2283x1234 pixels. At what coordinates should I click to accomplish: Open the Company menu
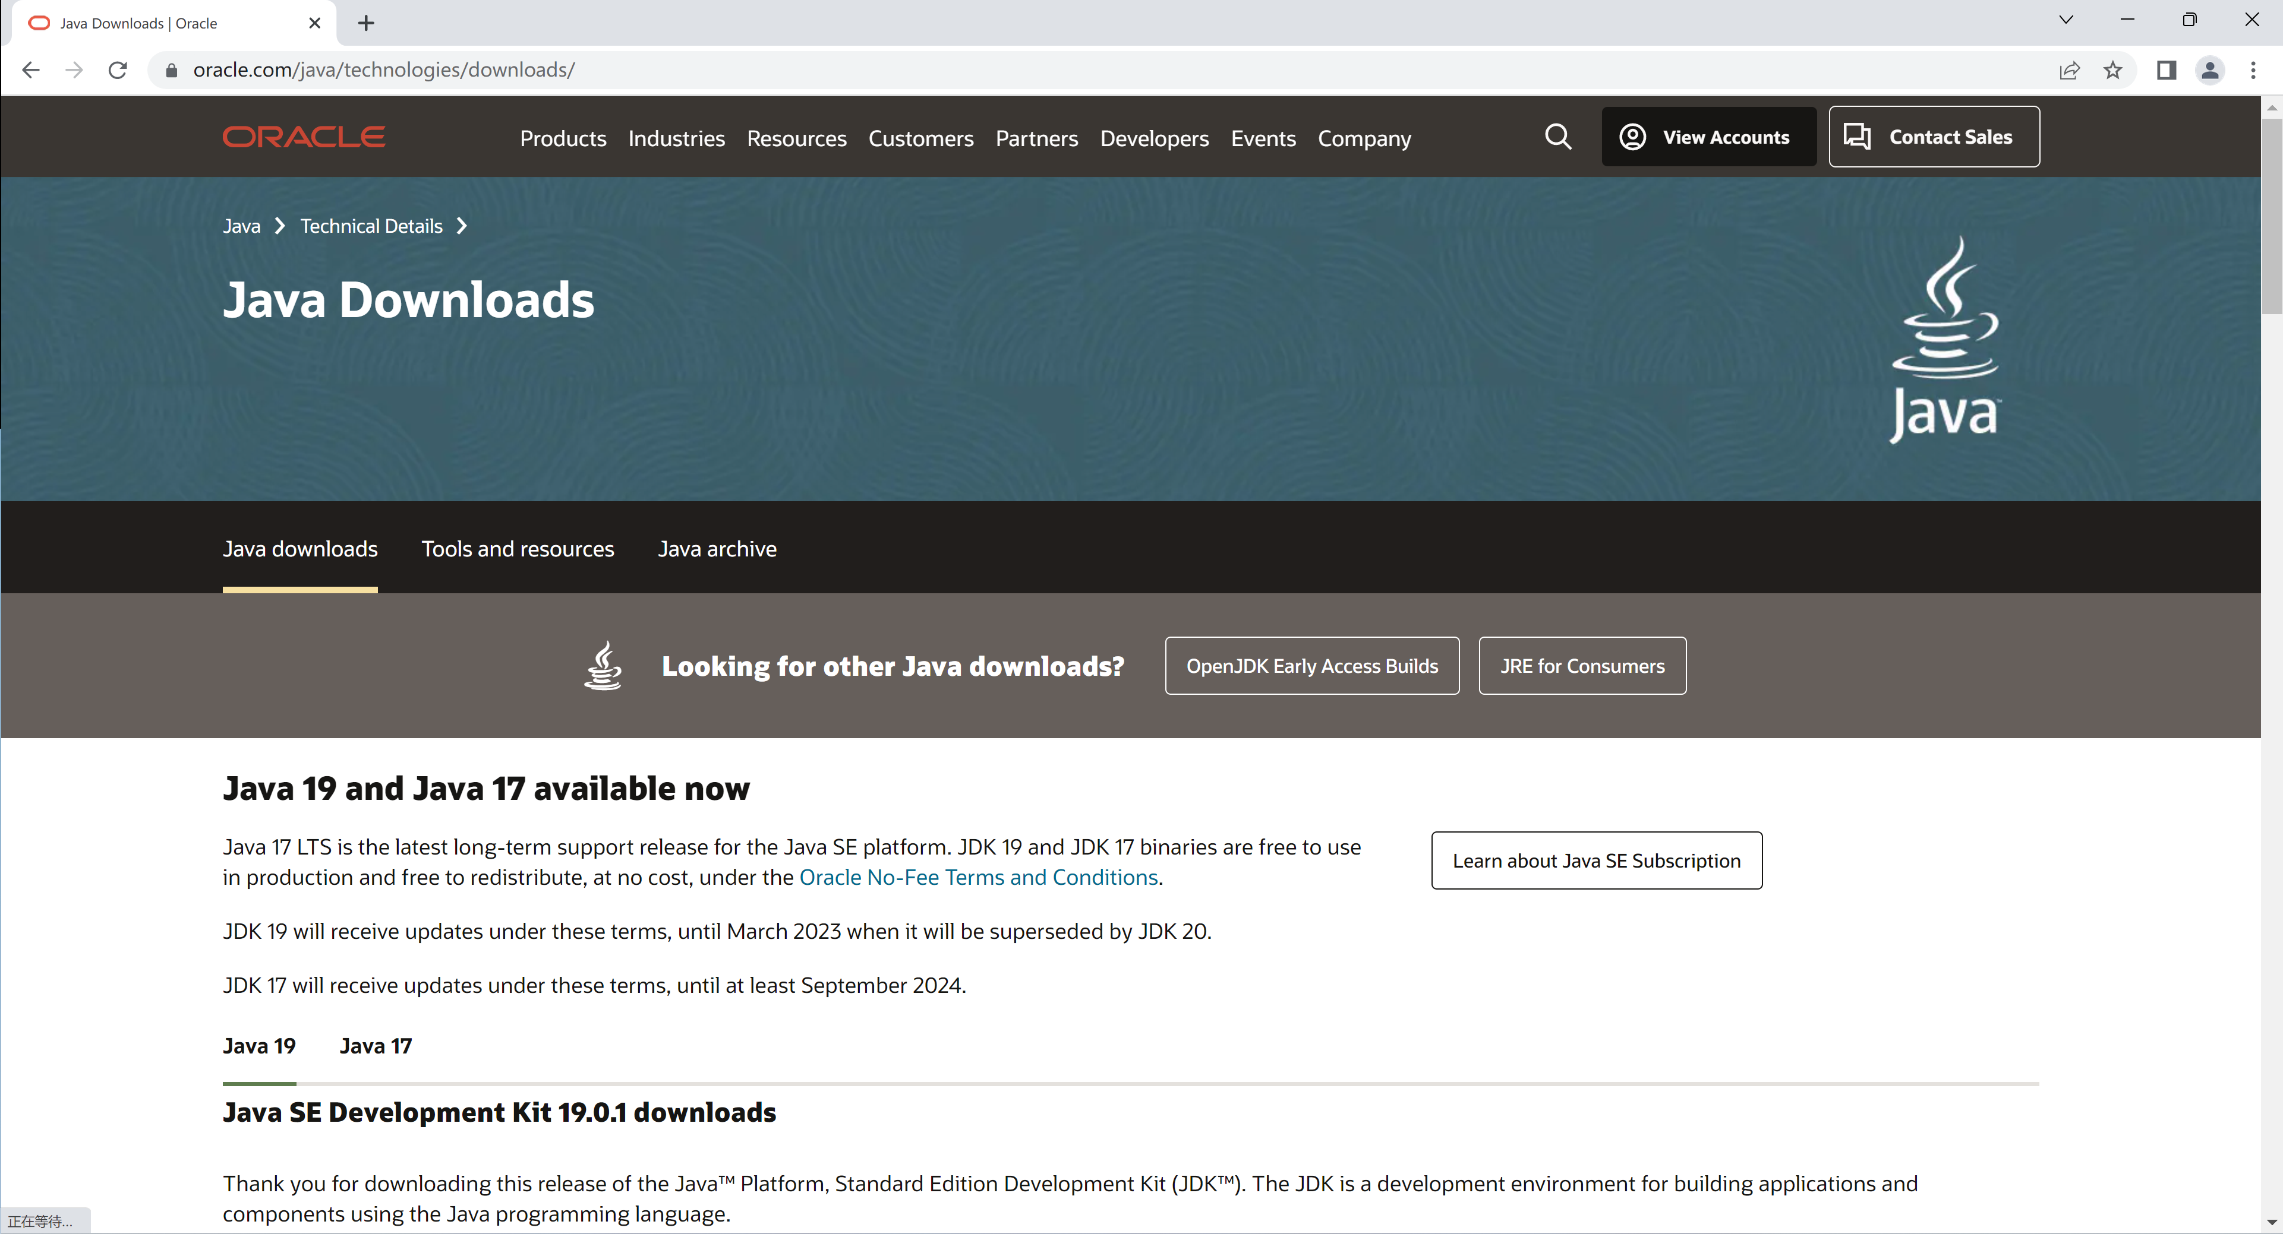coord(1364,138)
